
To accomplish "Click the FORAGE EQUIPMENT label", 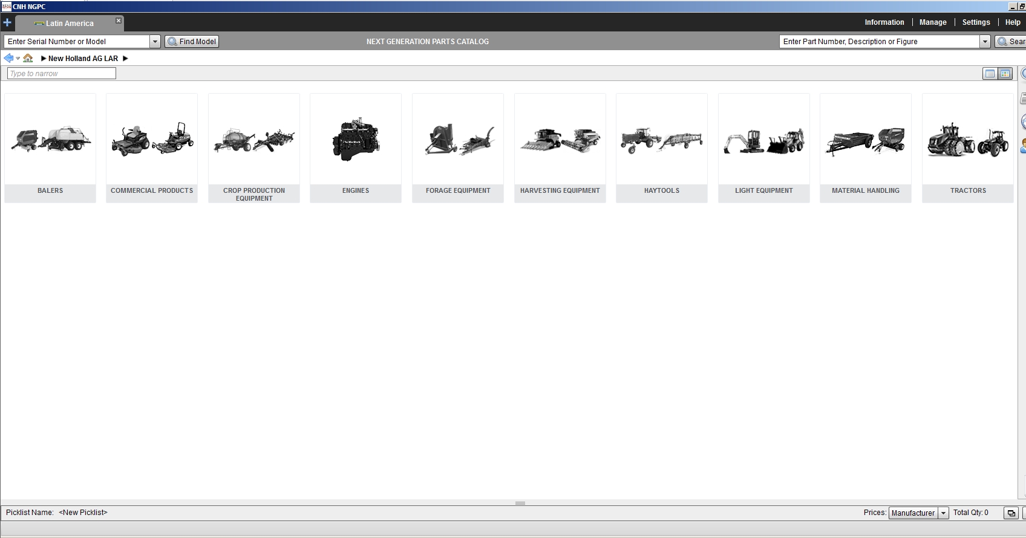I will click(458, 190).
